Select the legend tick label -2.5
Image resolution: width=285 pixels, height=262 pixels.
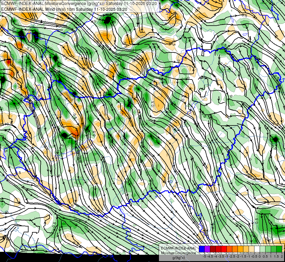pyautogui.click(x=232, y=256)
